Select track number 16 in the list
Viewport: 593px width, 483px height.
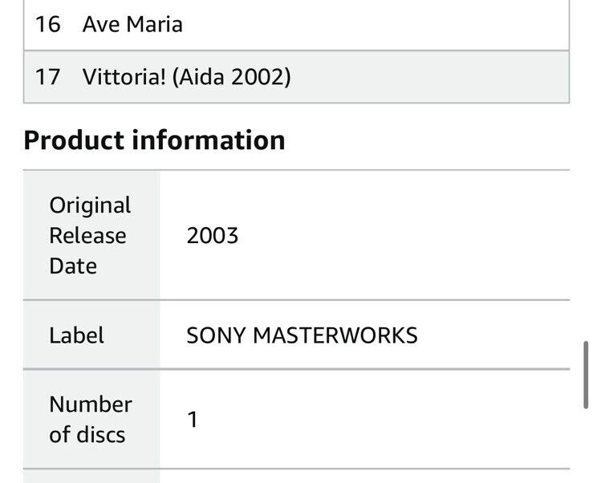tap(47, 24)
